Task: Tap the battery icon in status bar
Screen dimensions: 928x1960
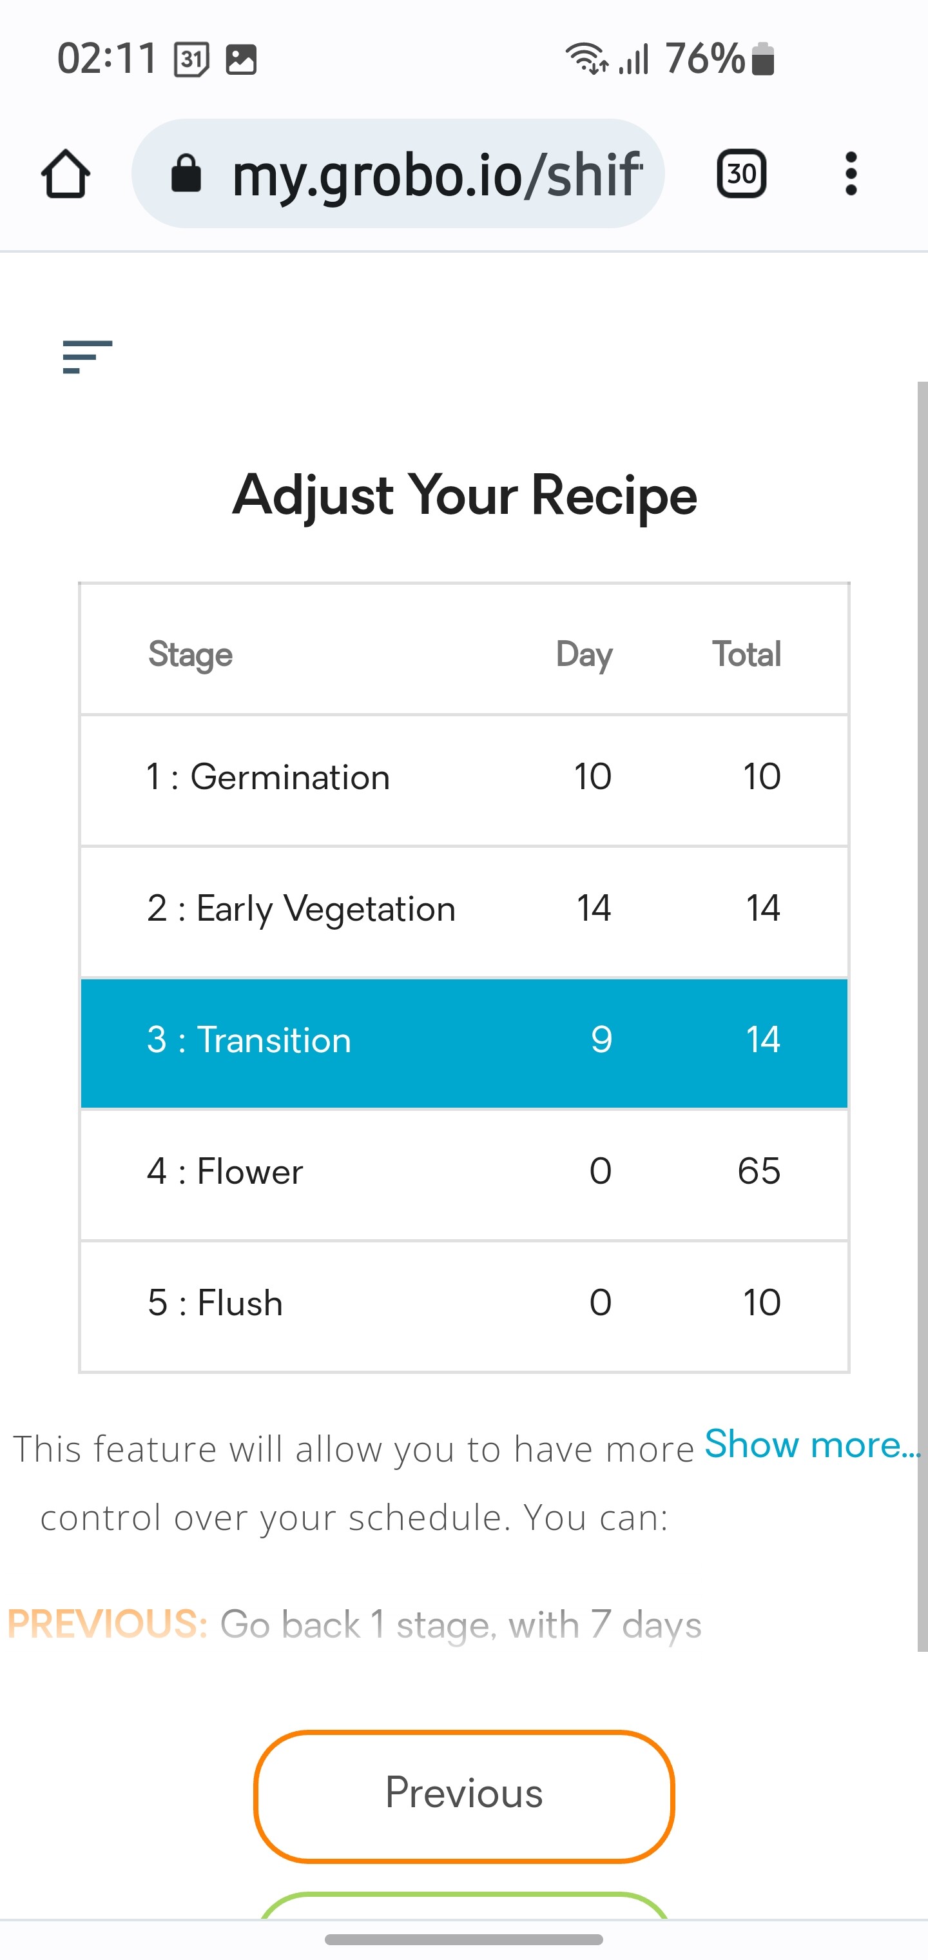Action: pyautogui.click(x=763, y=59)
